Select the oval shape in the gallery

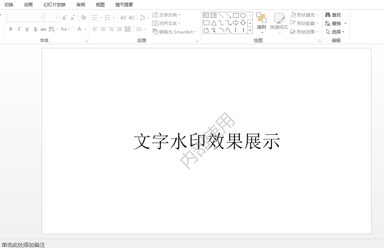(242, 15)
